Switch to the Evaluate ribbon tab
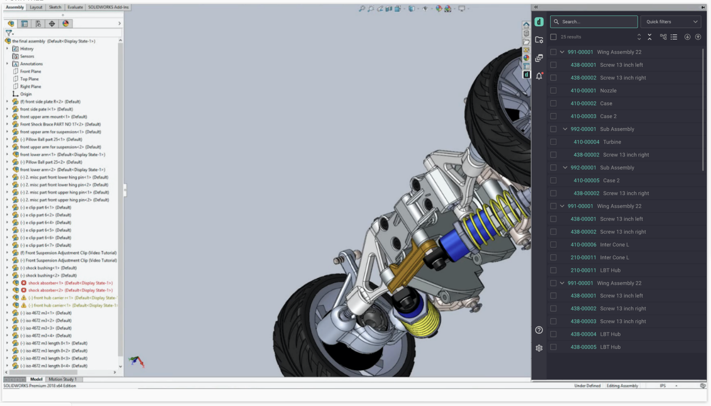This screenshot has height=406, width=711. 75,7
